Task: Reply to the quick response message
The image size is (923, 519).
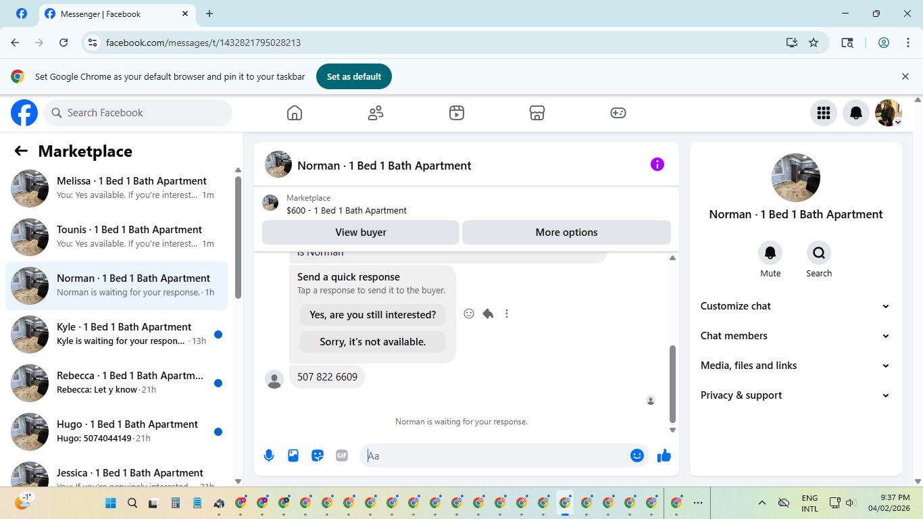Action: 488,314
